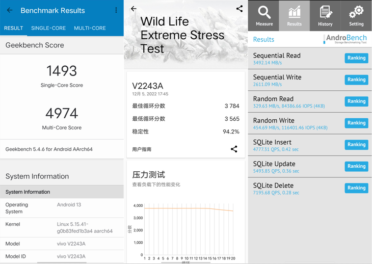372x264 pixels.
Task: Click Geekbench 5.4.6 for Android AArch64 text
Action: (49, 149)
